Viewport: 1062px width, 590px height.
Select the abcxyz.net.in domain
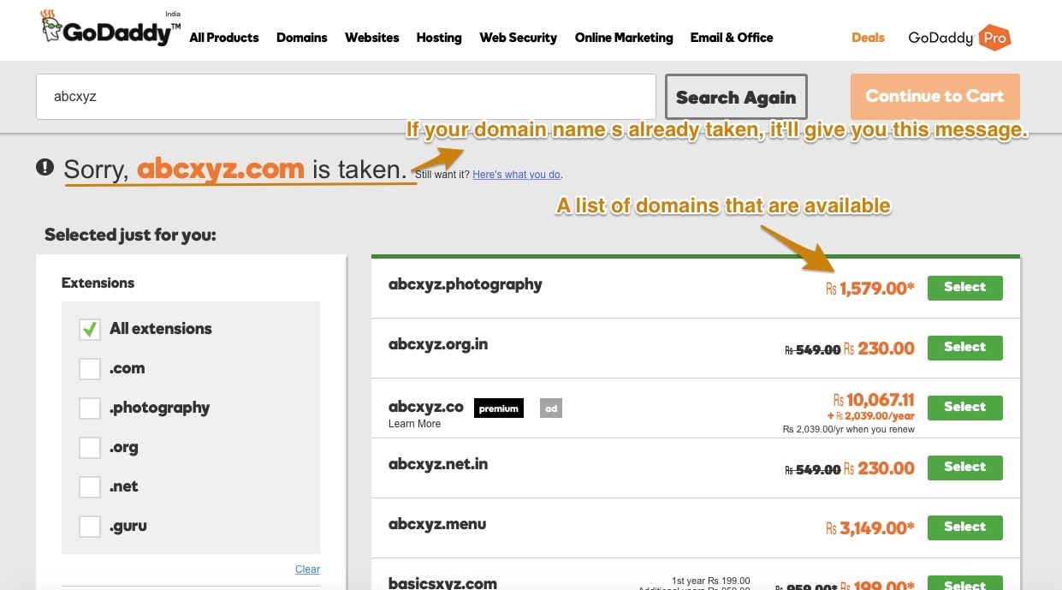[x=965, y=468]
